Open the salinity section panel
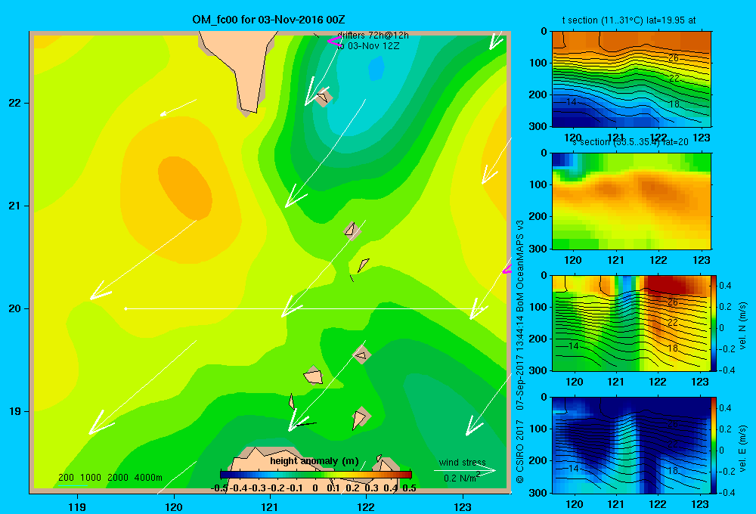Screen dimensions: 756x514 631,201
